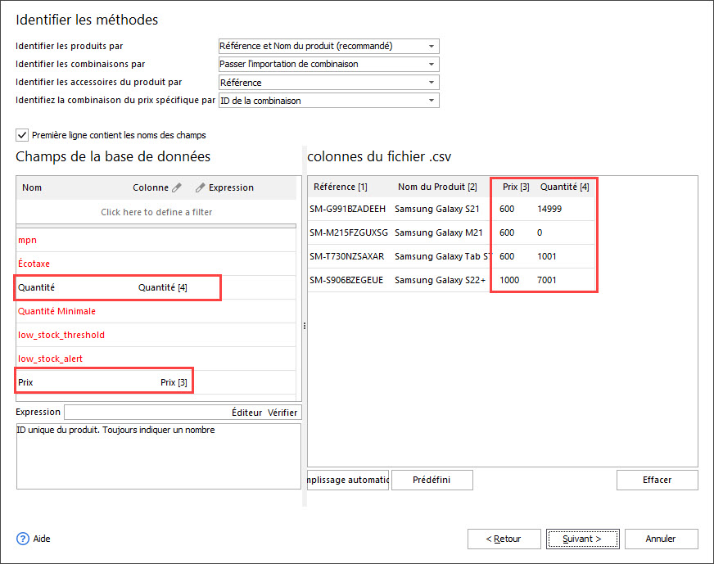Click the blue Aide help icon
Image resolution: width=714 pixels, height=564 pixels.
tap(22, 539)
